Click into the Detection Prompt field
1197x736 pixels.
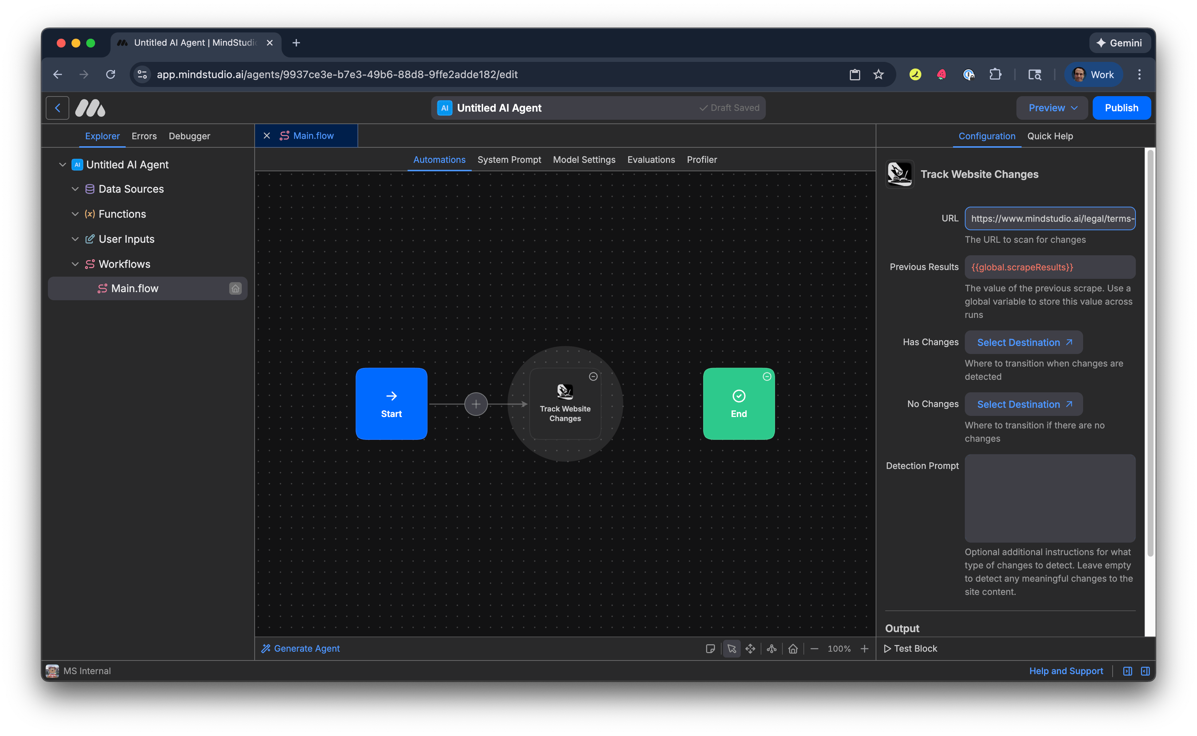click(1050, 497)
